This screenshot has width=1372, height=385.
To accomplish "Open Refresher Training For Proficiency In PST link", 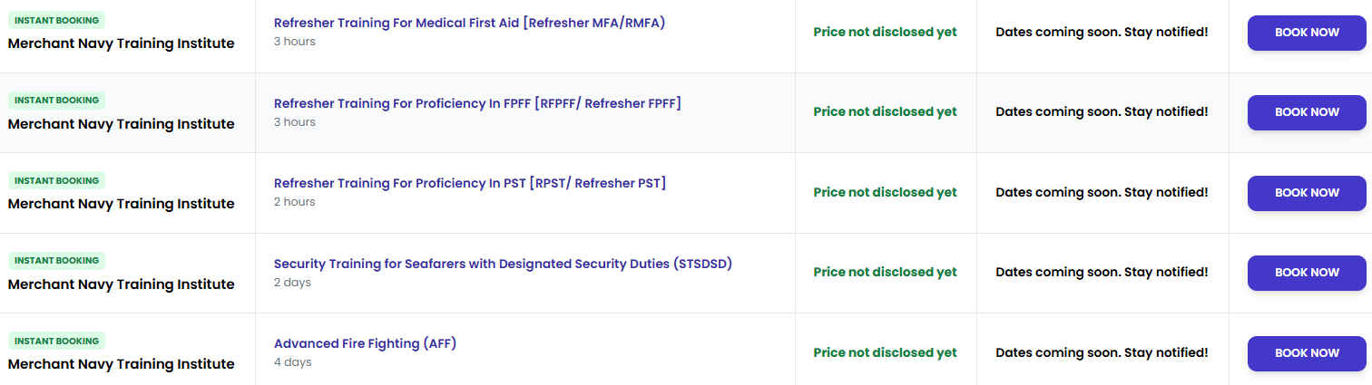I will pos(470,183).
